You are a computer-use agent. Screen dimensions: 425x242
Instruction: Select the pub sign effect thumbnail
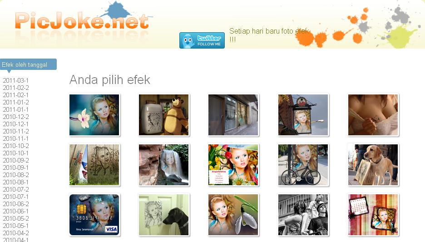(303, 115)
